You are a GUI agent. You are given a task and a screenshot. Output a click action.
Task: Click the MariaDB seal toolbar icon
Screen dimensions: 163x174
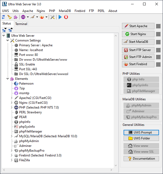pos(32,17)
